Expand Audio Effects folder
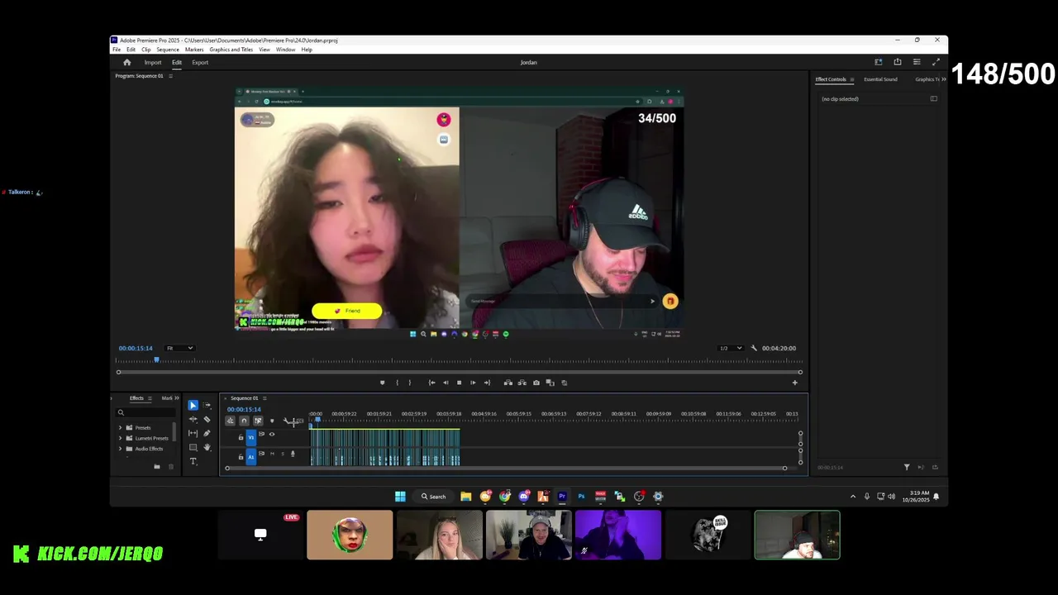 (x=120, y=449)
